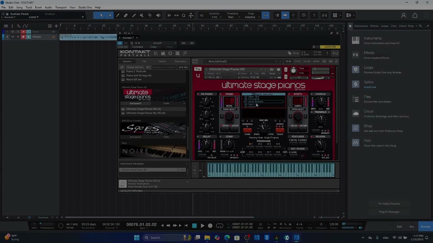Toggle REVERB section power LED
This screenshot has height=243, width=433.
(x=312, y=137)
